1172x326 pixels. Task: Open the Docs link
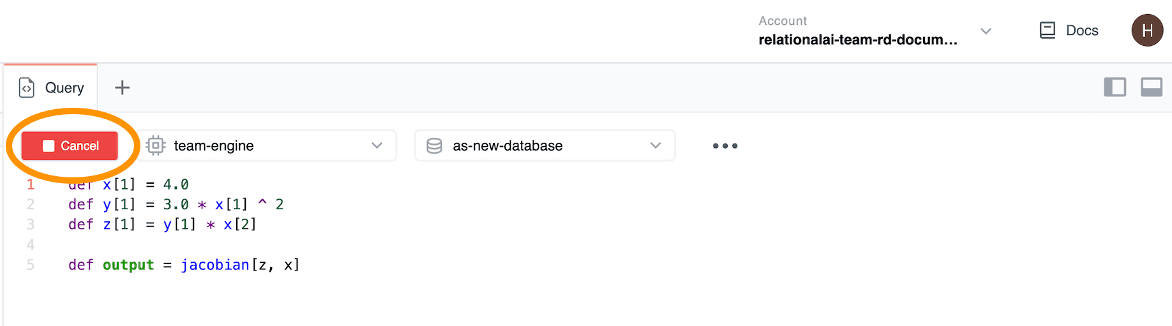(1082, 31)
